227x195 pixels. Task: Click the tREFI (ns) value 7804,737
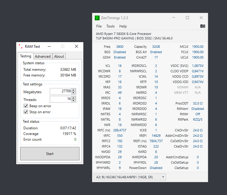point(156,141)
